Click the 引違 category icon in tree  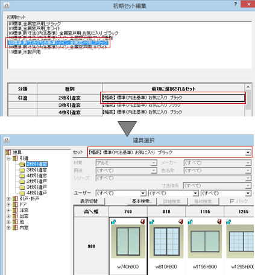click(x=15, y=159)
